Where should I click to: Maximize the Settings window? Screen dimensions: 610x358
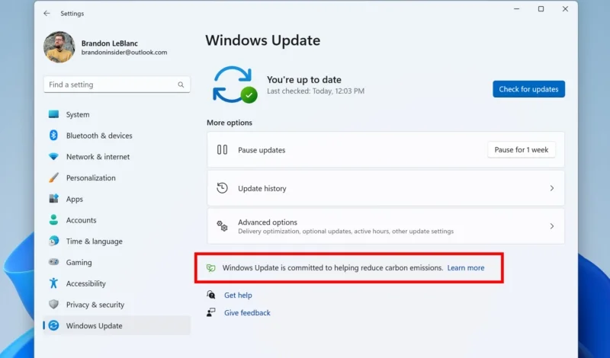pos(541,8)
